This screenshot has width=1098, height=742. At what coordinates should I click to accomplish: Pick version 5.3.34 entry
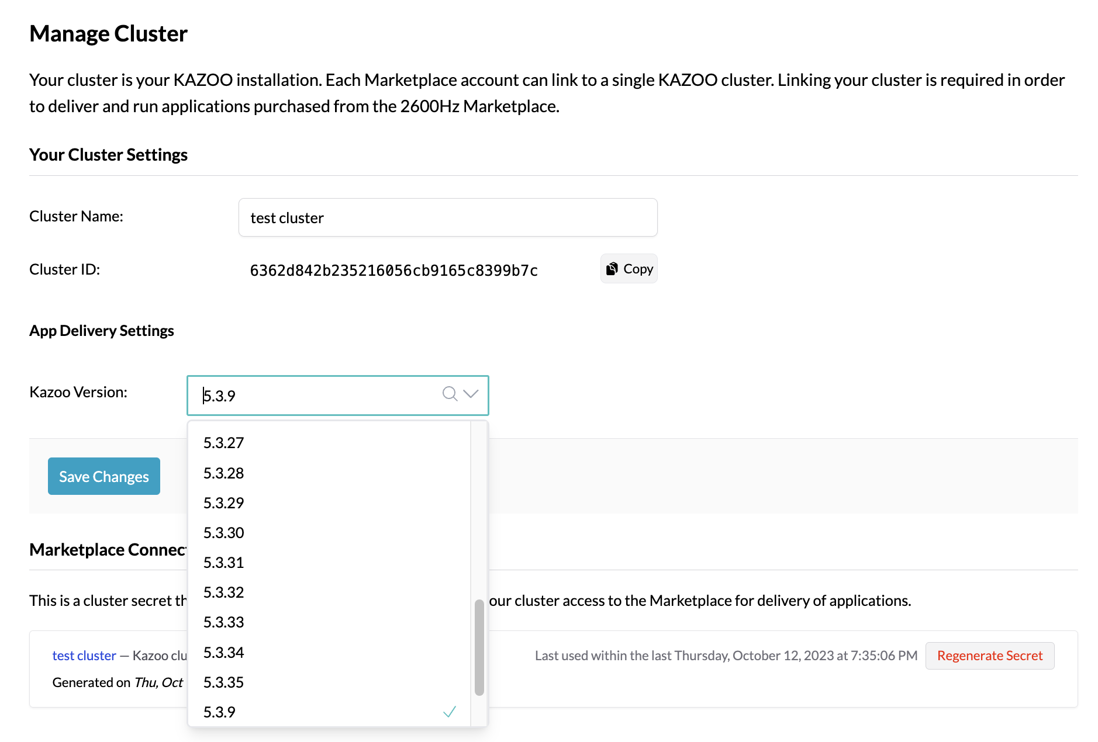329,653
